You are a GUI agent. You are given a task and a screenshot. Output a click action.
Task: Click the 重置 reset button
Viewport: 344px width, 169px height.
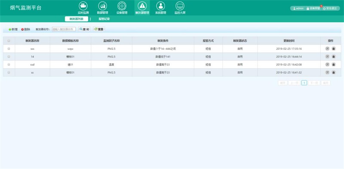coord(99,29)
